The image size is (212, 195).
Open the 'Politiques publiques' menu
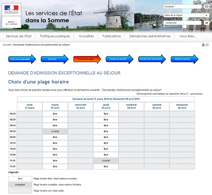55,36
